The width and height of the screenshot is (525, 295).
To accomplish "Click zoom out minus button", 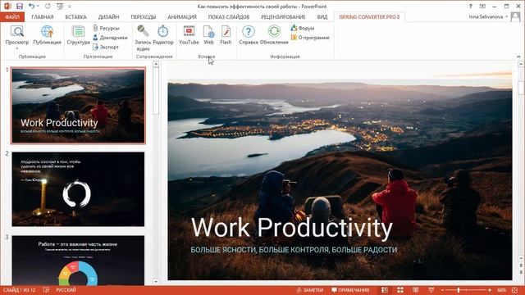I will click(x=442, y=290).
